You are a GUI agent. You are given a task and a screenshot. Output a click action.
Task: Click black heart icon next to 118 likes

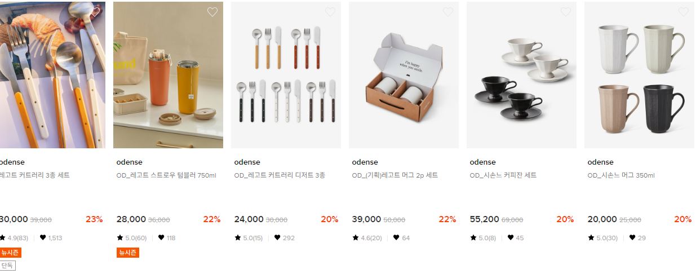[161, 238]
